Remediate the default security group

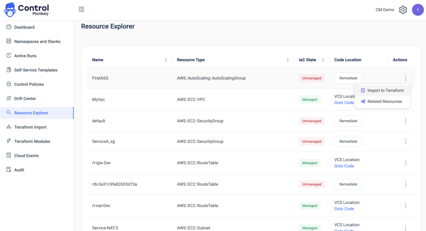(x=348, y=121)
